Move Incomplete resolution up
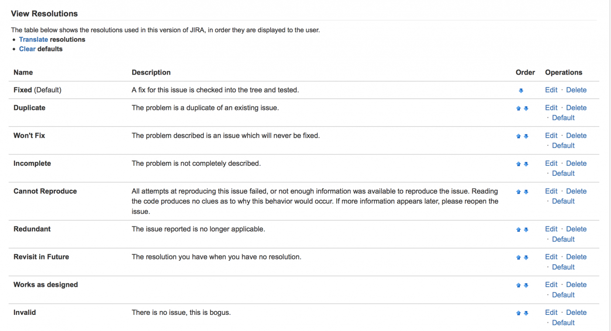 coord(518,164)
